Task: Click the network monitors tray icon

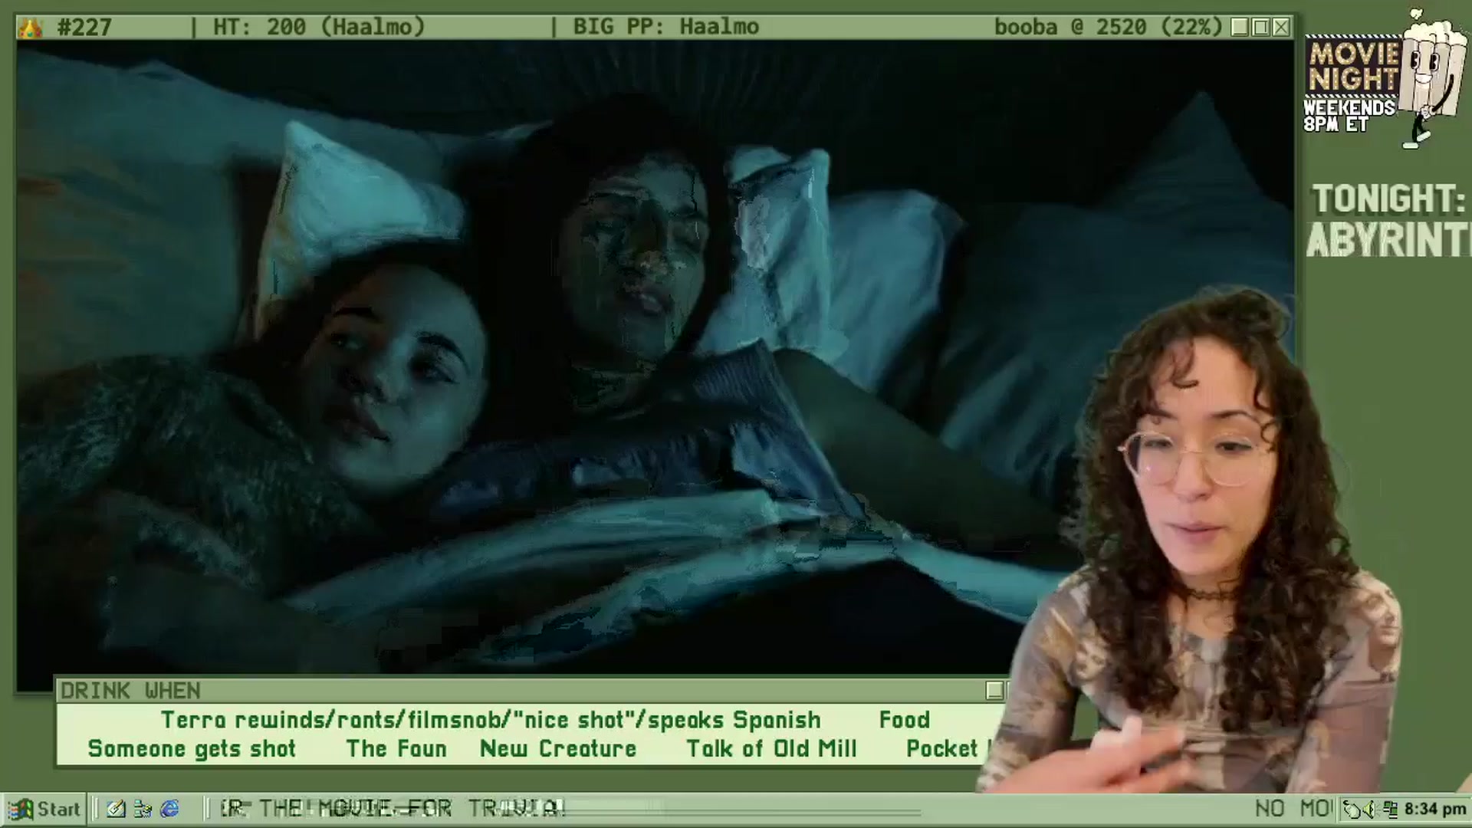Action: point(1391,809)
